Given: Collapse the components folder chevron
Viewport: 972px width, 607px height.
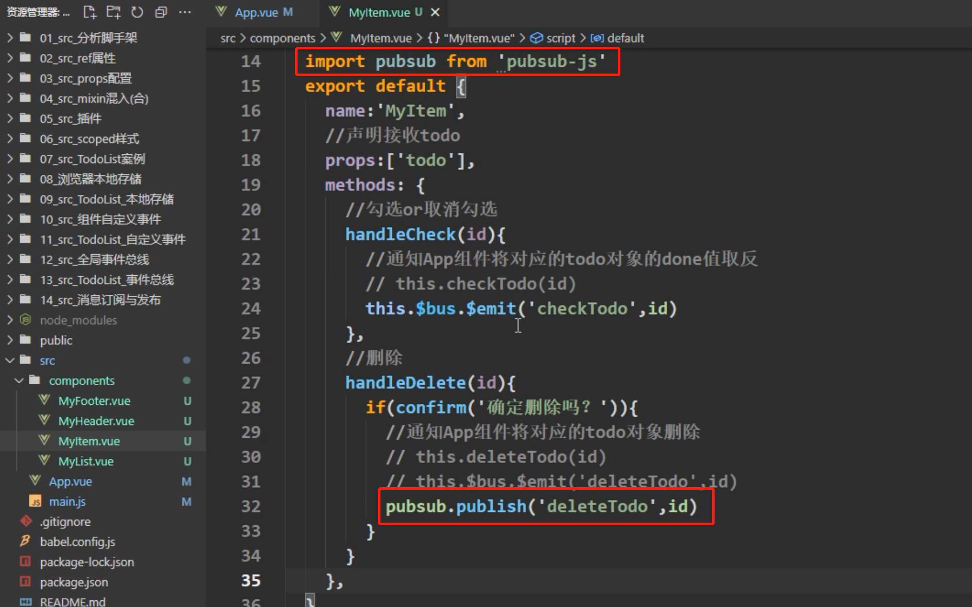Looking at the screenshot, I should tap(19, 380).
